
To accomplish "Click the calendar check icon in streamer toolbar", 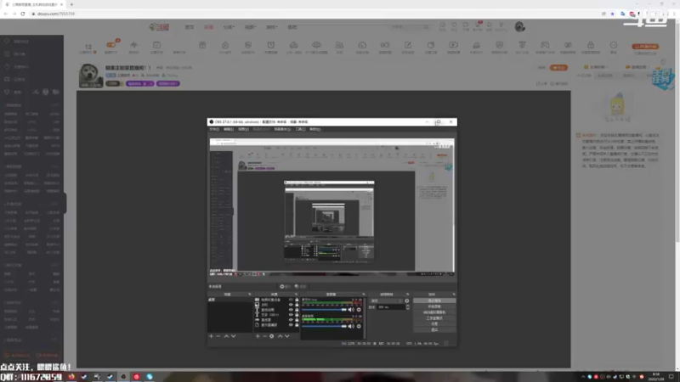I will 156,45.
